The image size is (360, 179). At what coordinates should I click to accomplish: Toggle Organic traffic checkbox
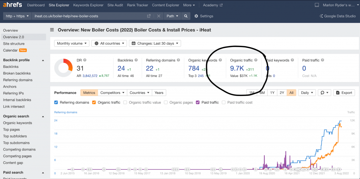(x=94, y=102)
